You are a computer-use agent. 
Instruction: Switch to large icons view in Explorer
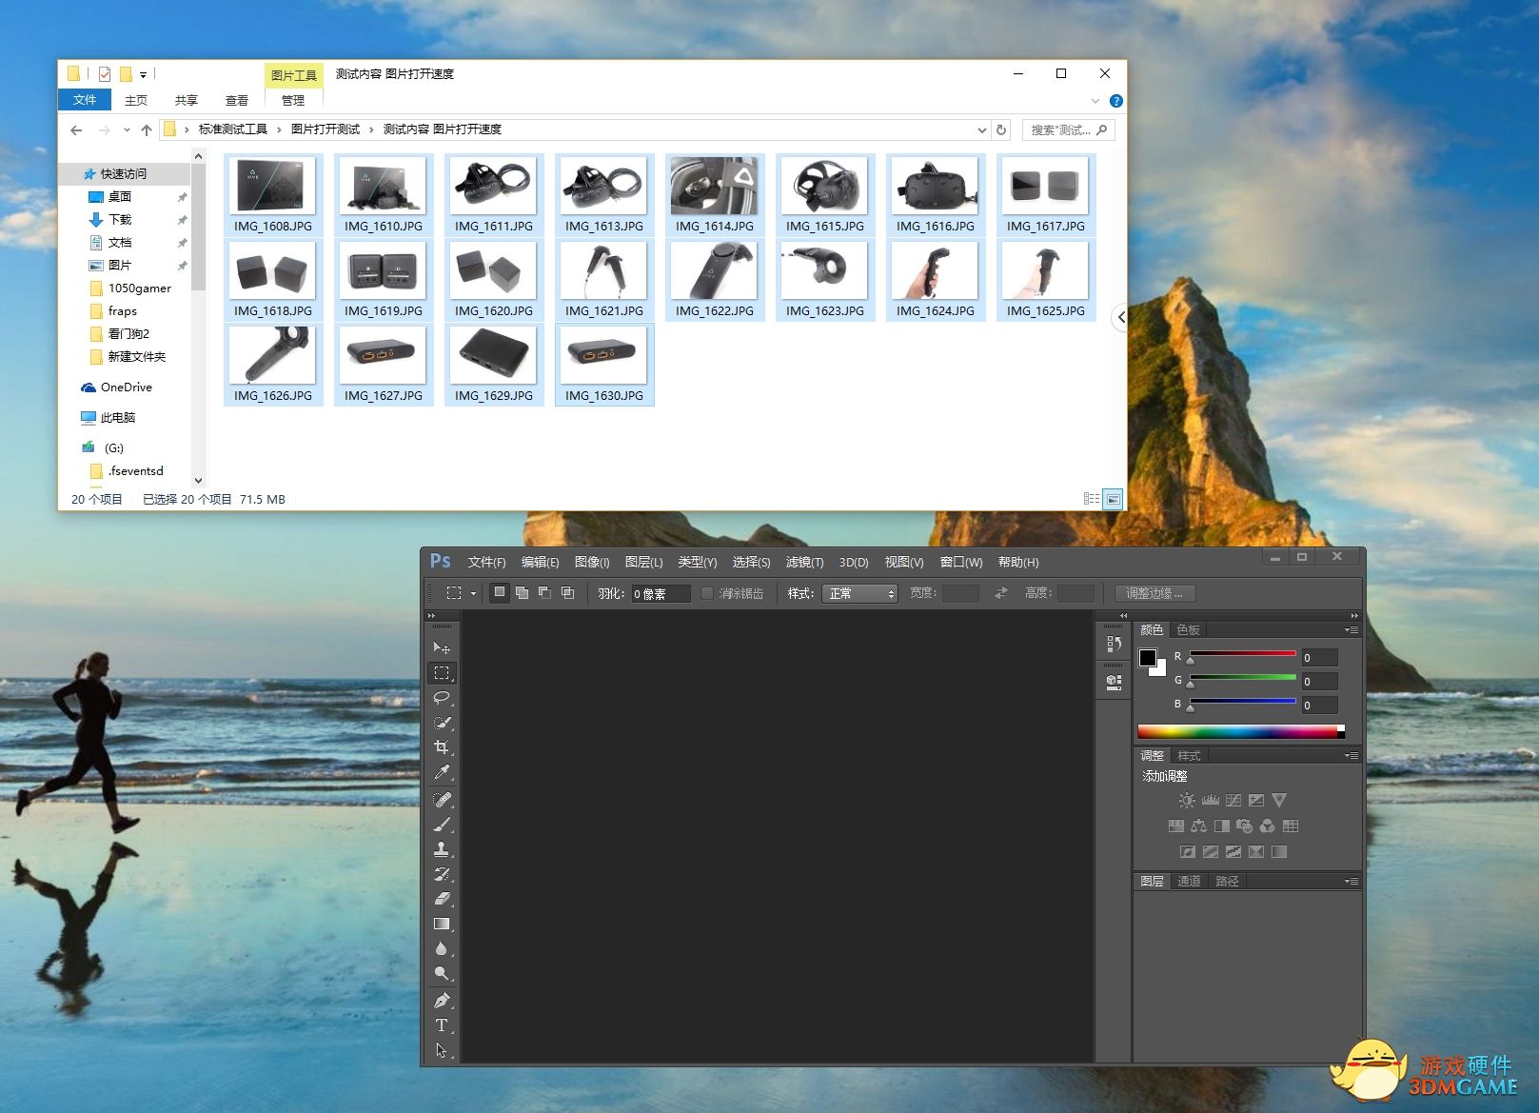(x=1112, y=499)
